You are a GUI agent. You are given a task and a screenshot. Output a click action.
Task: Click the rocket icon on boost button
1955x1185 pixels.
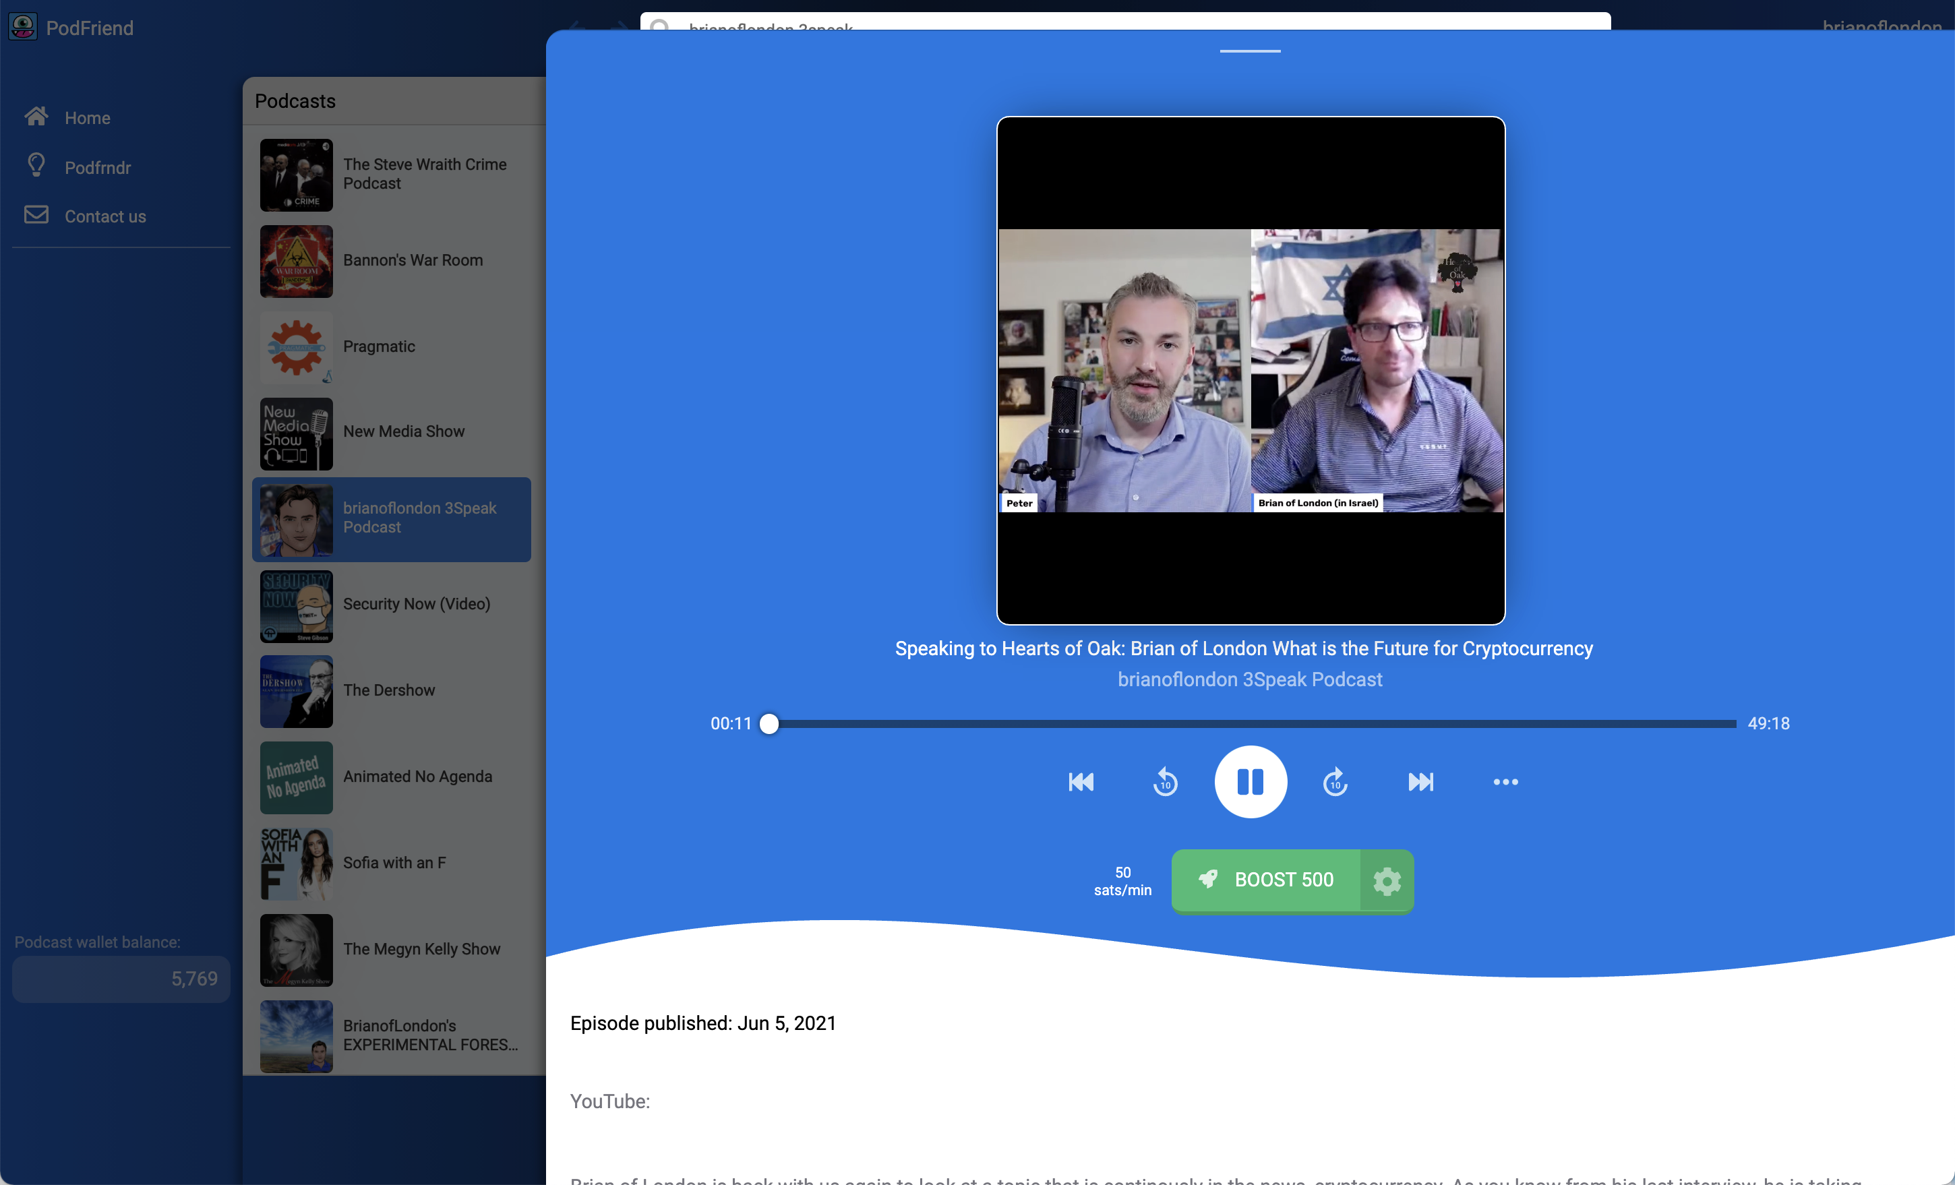[x=1207, y=879]
